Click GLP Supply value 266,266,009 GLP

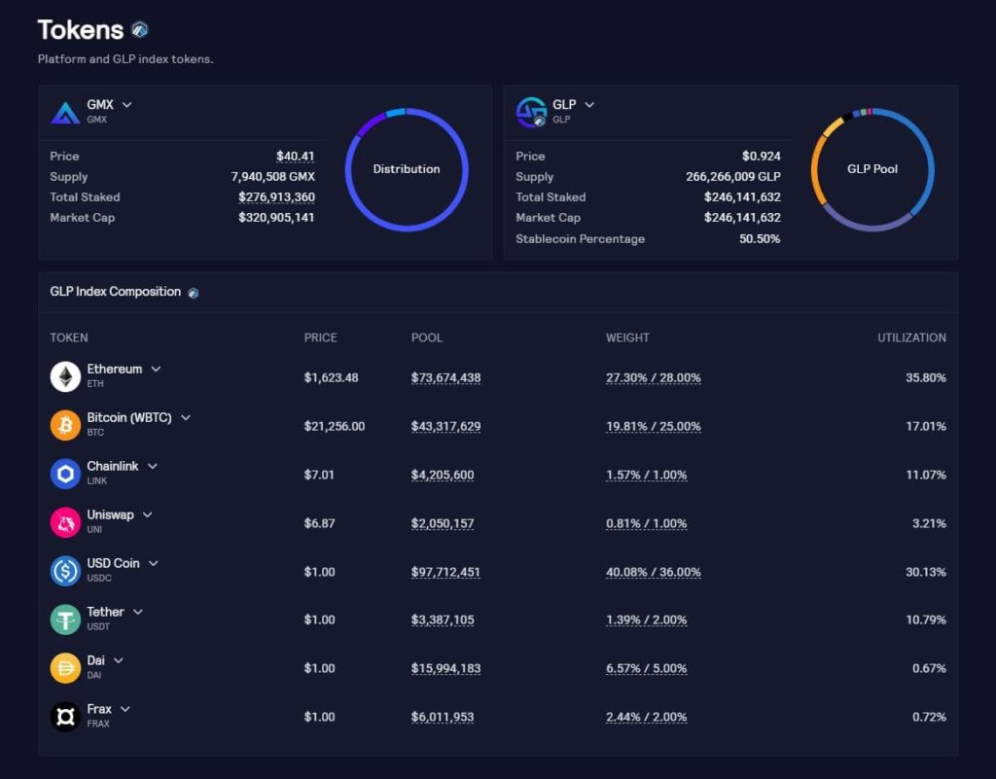(733, 176)
